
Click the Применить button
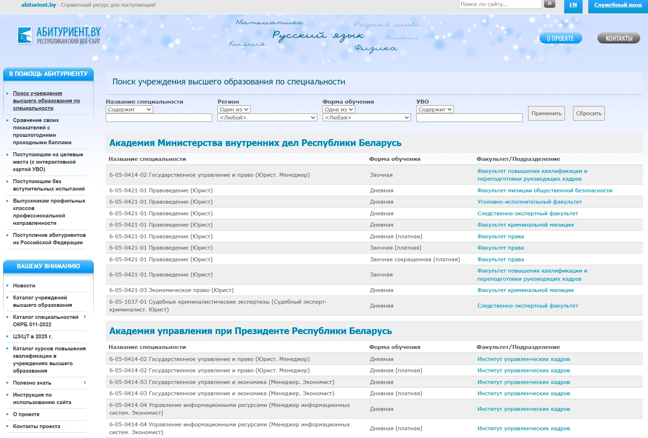(x=546, y=113)
